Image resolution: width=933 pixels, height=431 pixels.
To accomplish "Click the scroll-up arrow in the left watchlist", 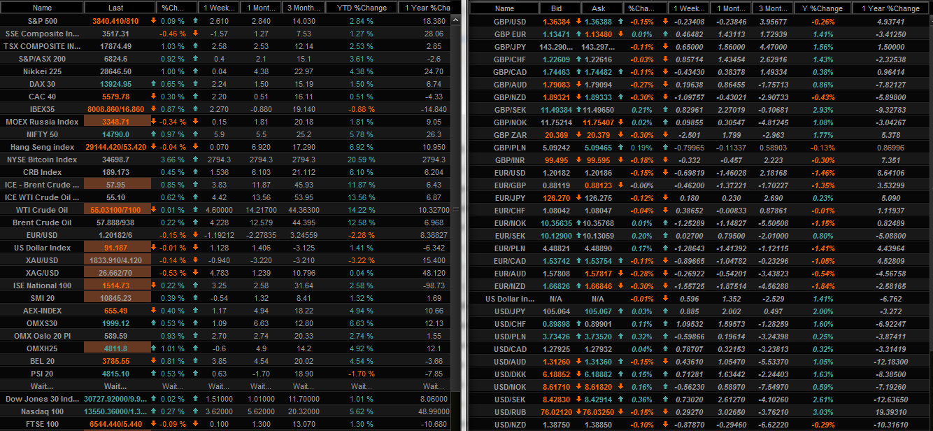I will pos(456,21).
